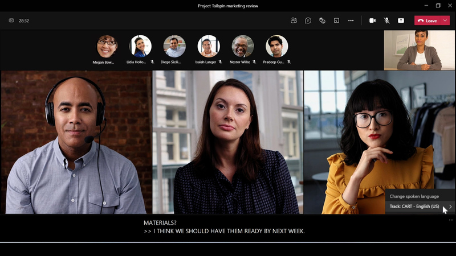Open the rooms icon in toolbar

336,20
